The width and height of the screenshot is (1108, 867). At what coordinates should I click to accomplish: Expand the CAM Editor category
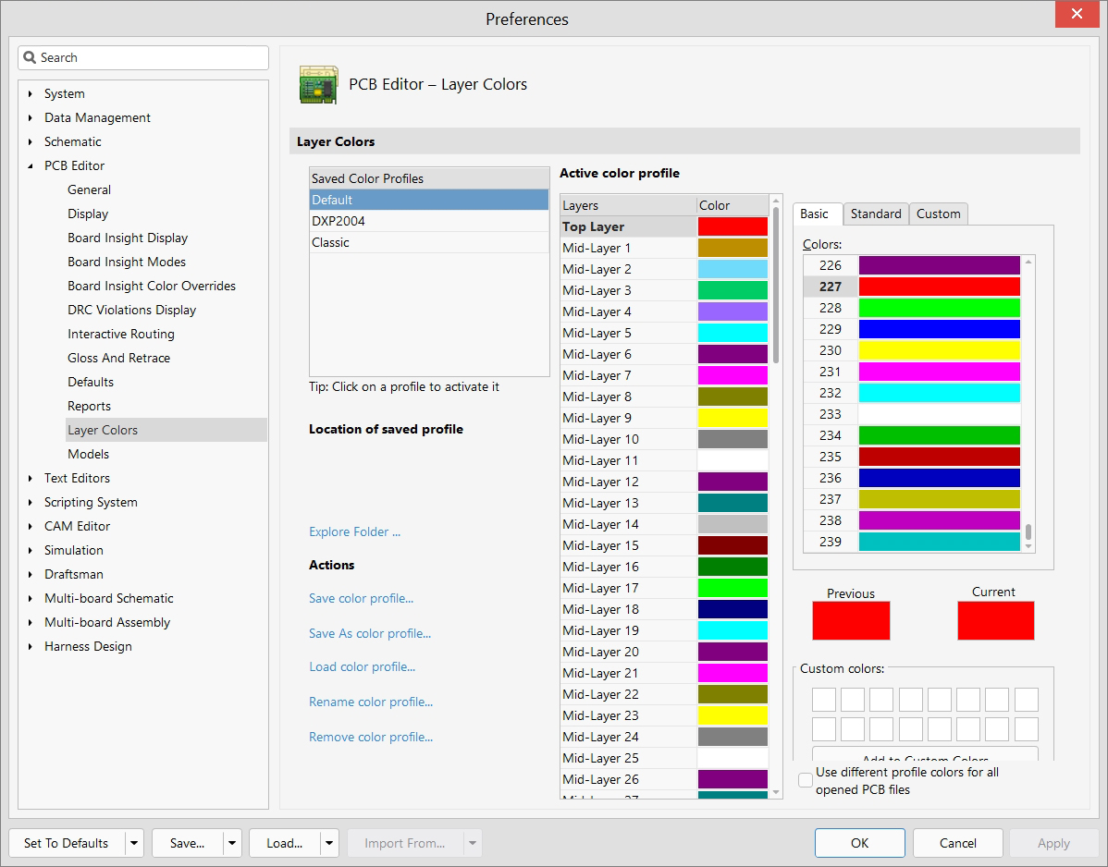click(30, 526)
